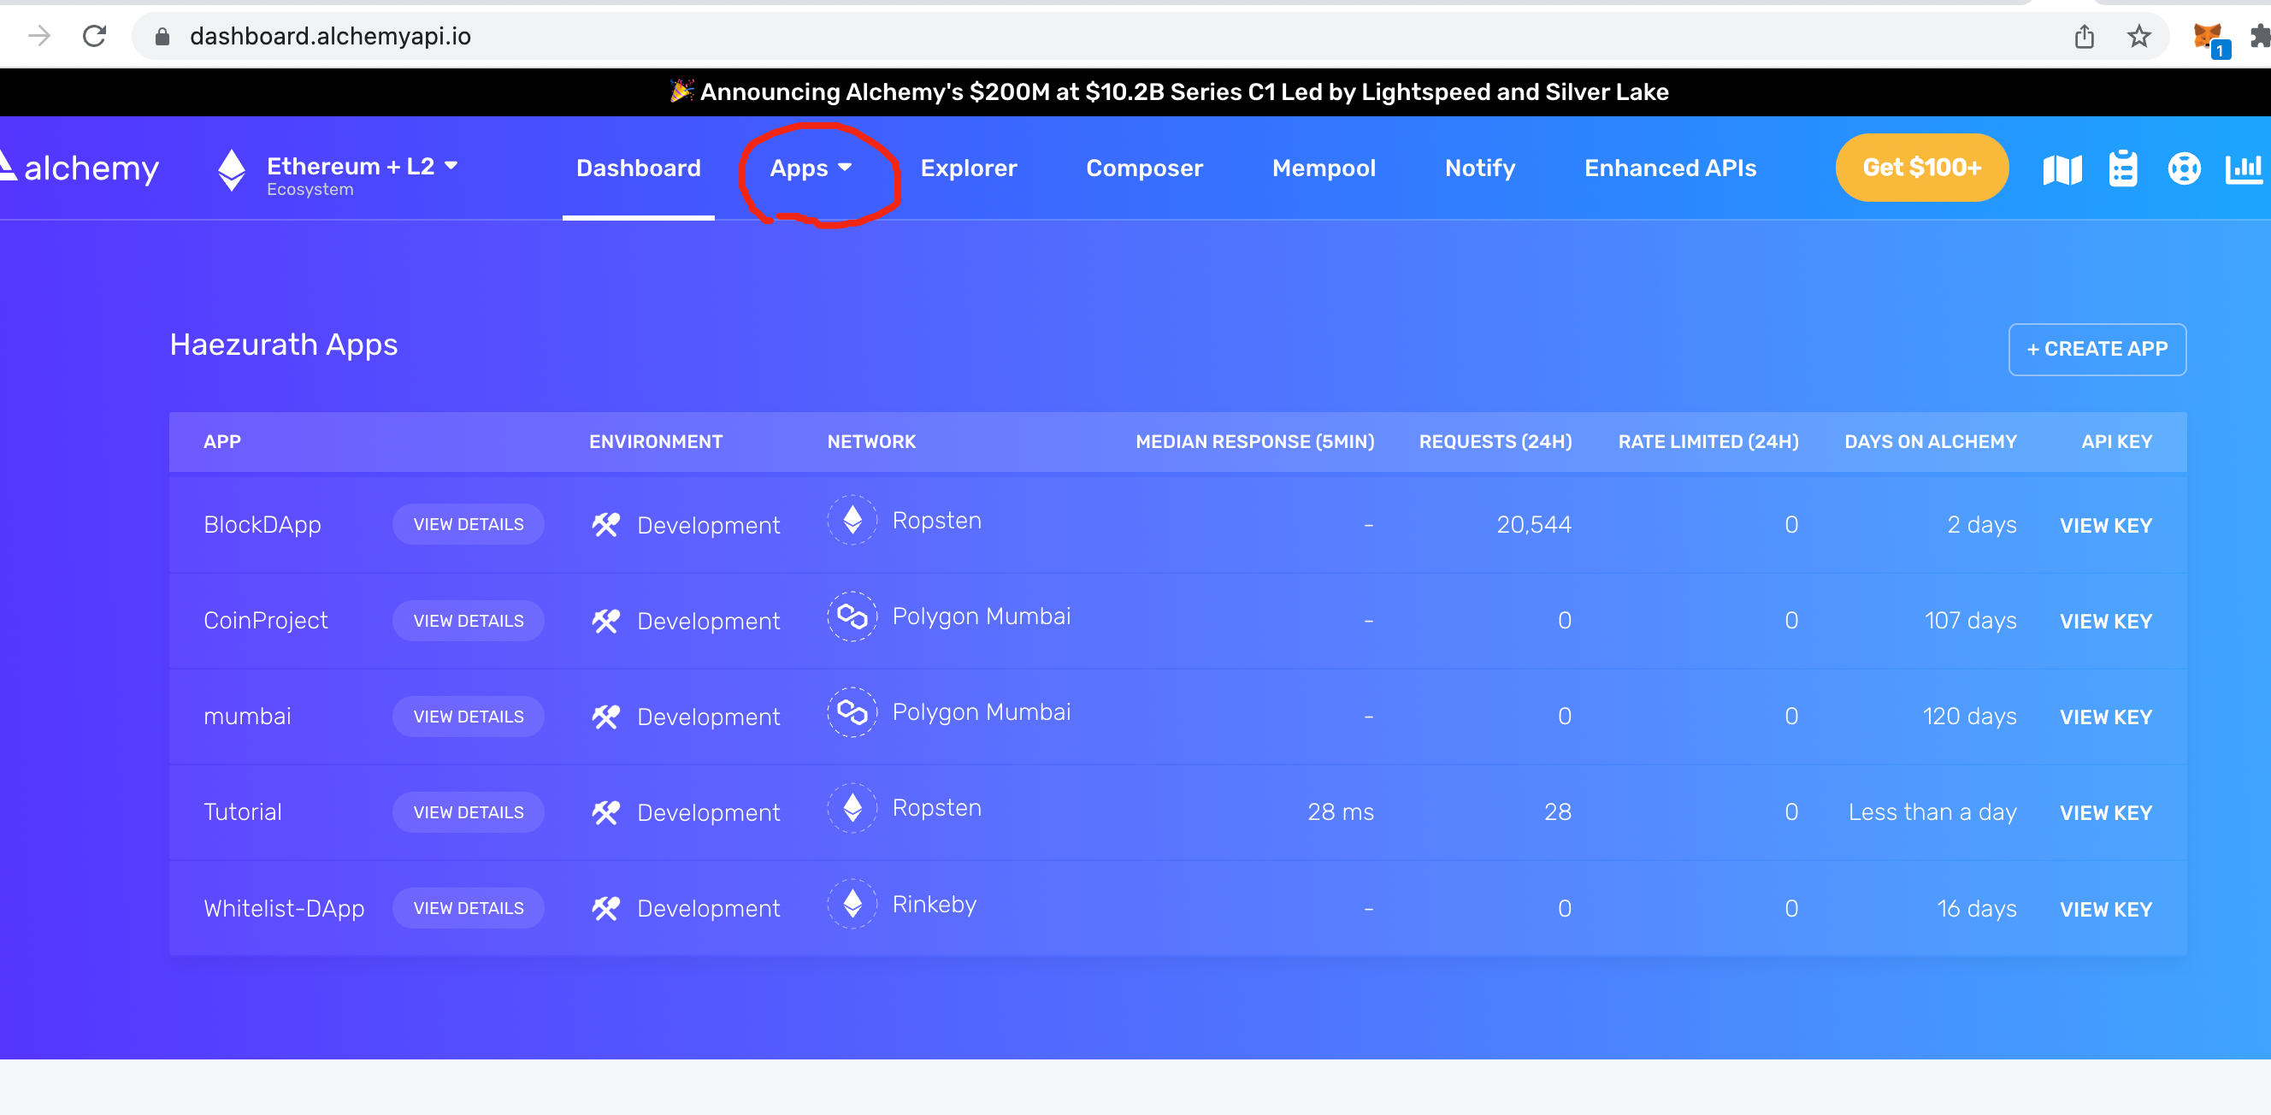Click the Series C1 announcement banner
This screenshot has width=2271, height=1115.
pyautogui.click(x=1168, y=91)
